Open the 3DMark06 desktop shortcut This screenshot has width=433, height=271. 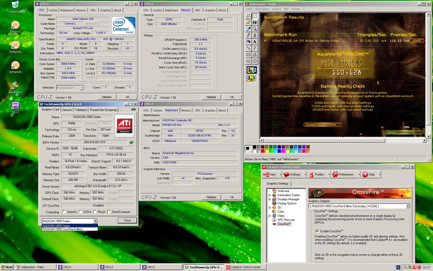(x=15, y=67)
